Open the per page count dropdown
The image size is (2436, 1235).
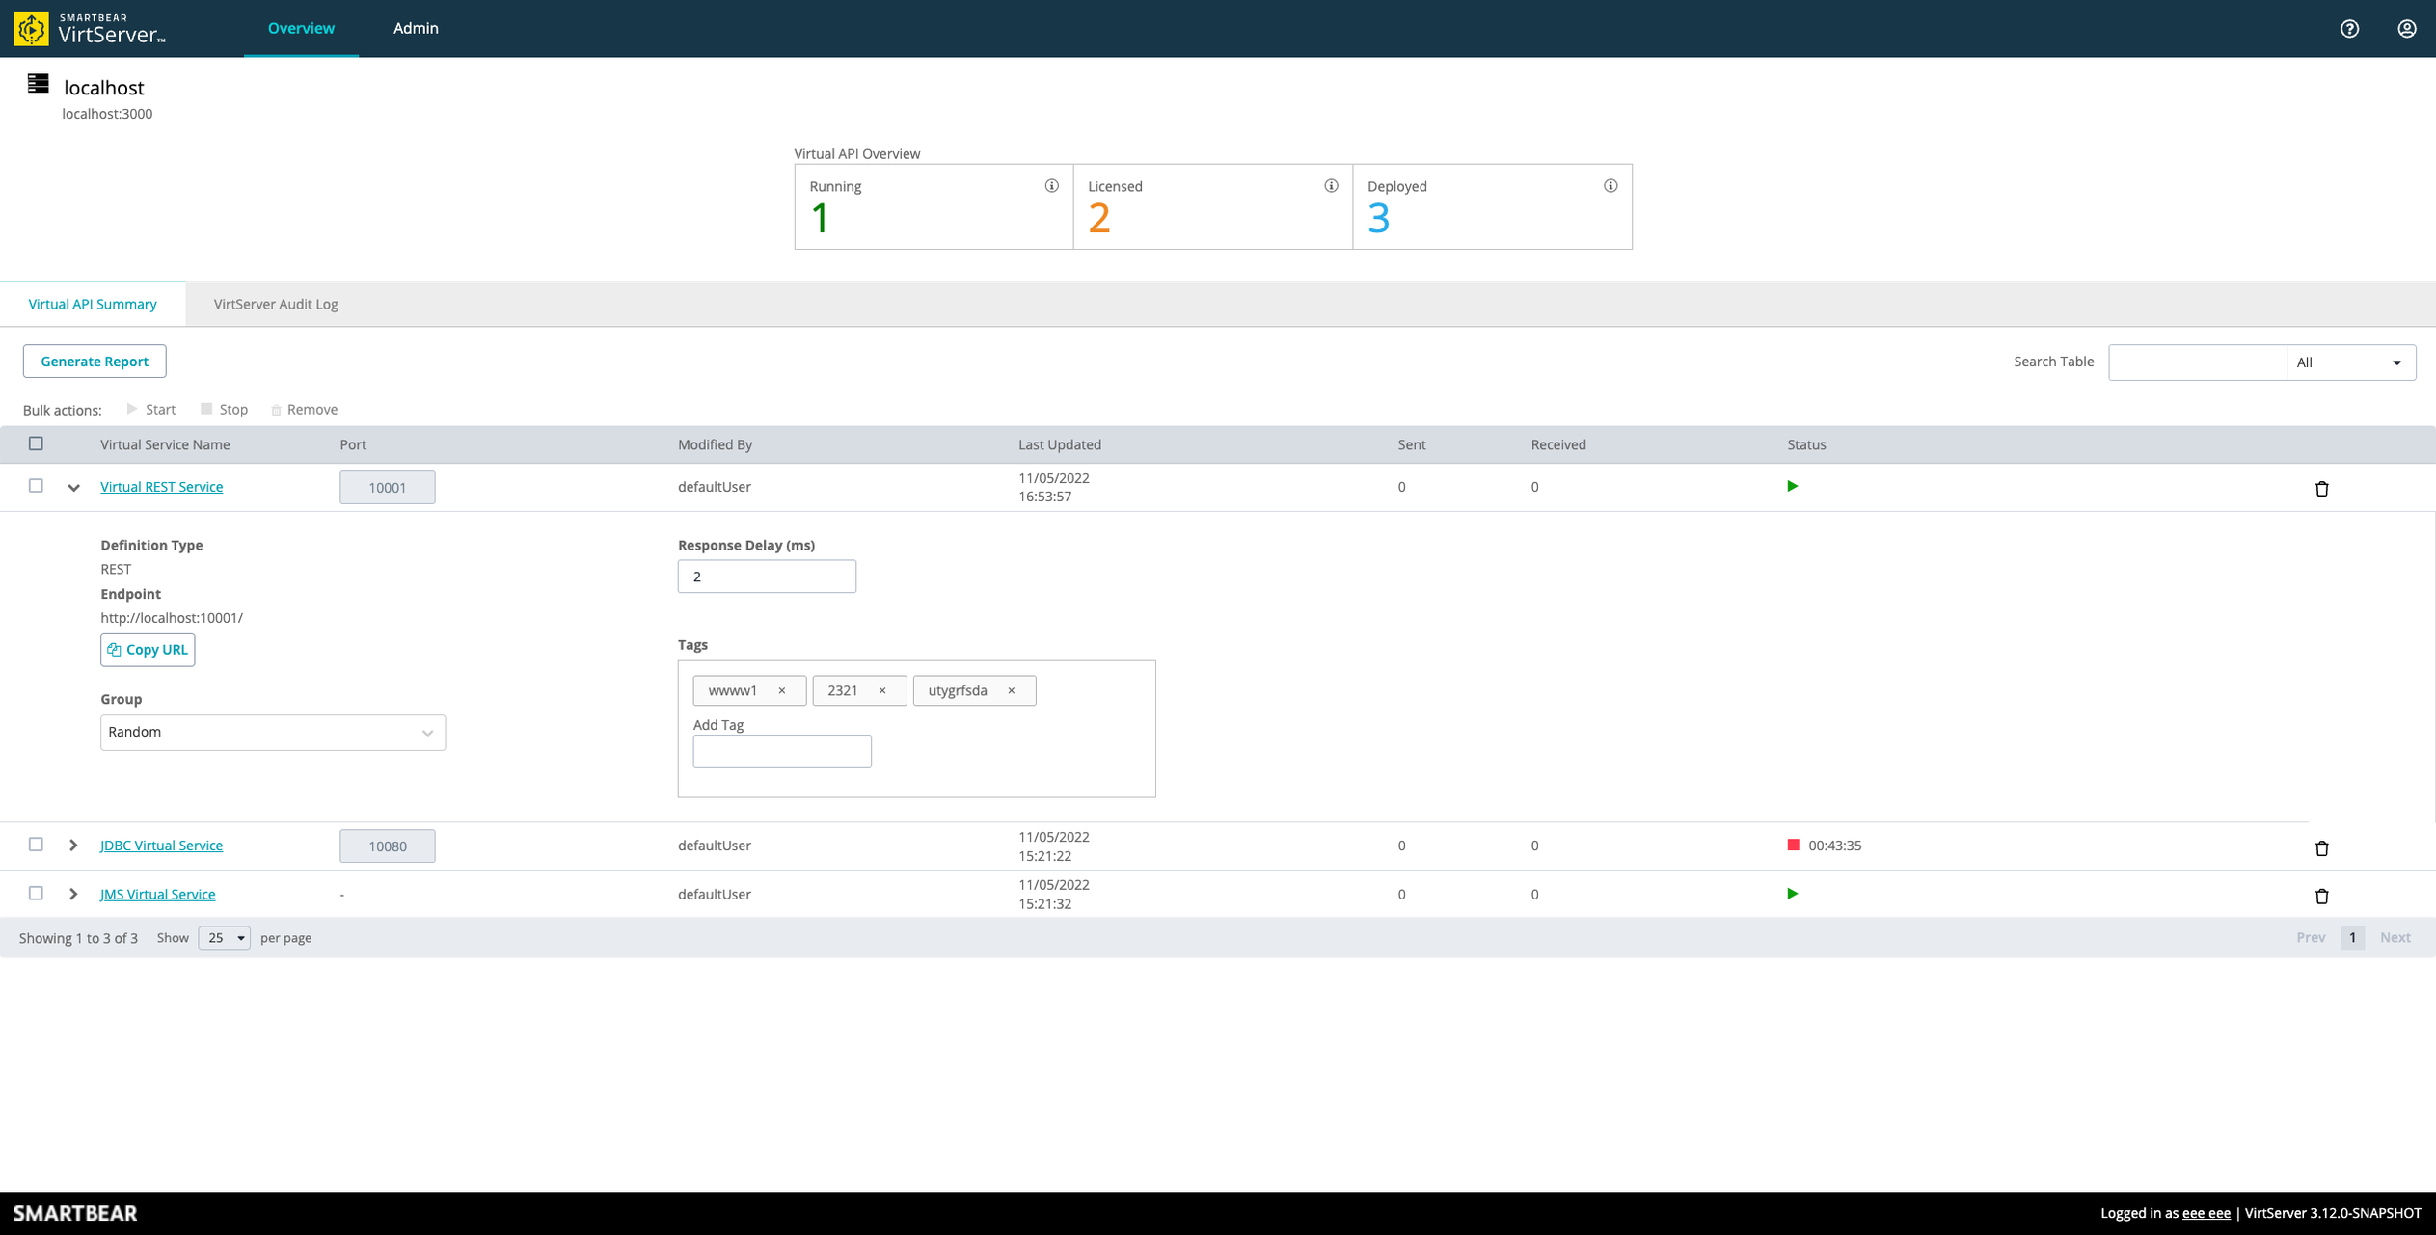(224, 938)
